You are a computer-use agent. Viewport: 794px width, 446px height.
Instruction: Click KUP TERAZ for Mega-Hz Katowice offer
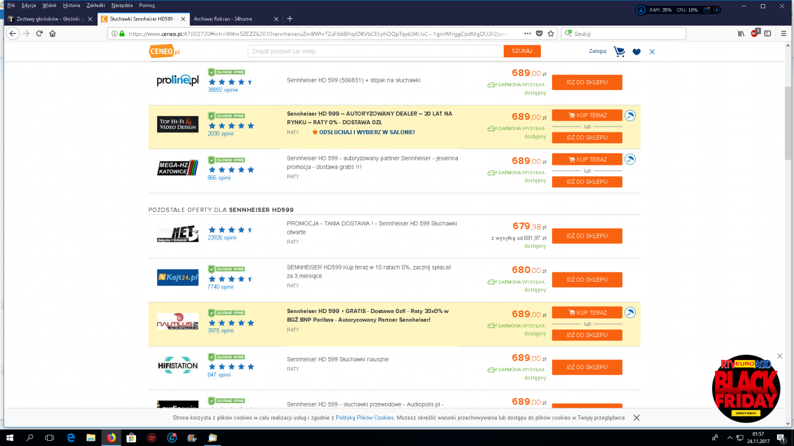point(587,159)
